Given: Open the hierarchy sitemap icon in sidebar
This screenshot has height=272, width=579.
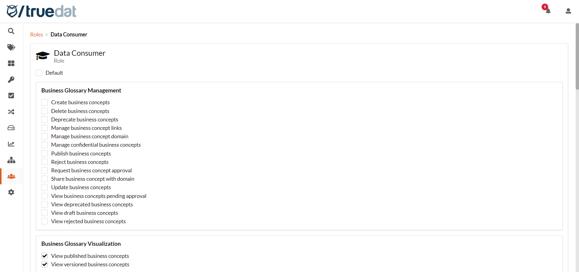Looking at the screenshot, I should point(11,160).
